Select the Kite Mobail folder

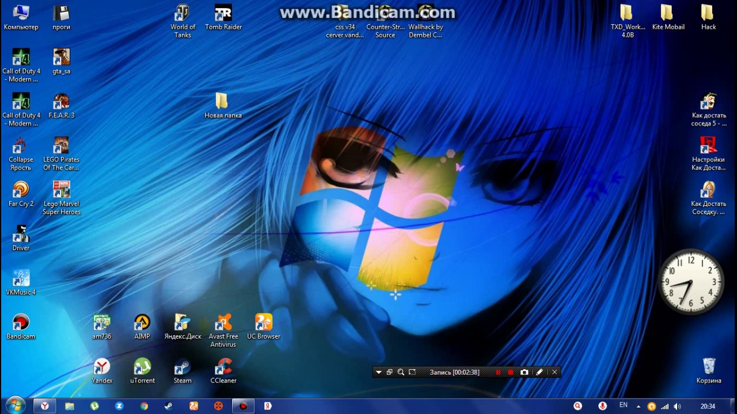[668, 18]
